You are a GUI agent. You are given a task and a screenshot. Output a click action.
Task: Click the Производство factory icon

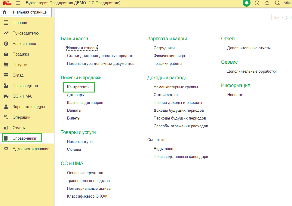click(6, 86)
